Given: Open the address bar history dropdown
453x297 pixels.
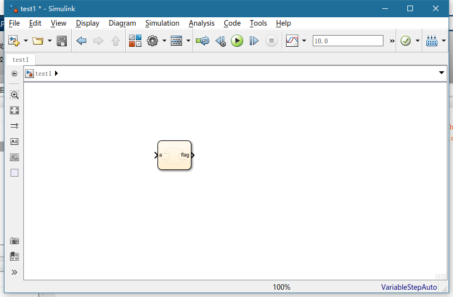Looking at the screenshot, I should tap(441, 72).
